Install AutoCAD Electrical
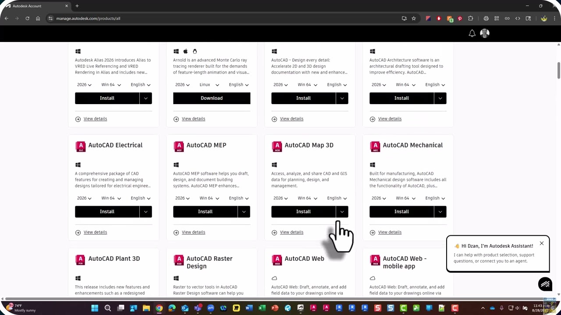561x315 pixels. click(107, 212)
